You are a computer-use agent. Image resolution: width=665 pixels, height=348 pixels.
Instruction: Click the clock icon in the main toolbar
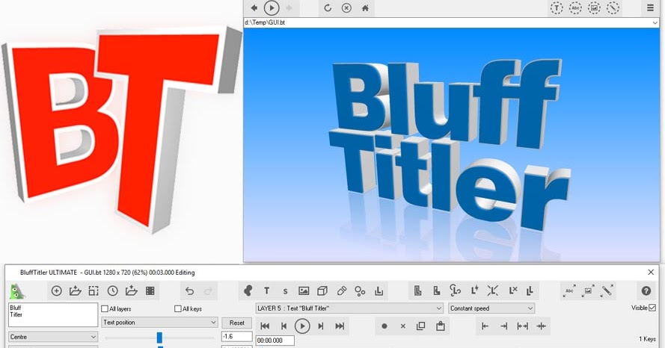point(112,290)
